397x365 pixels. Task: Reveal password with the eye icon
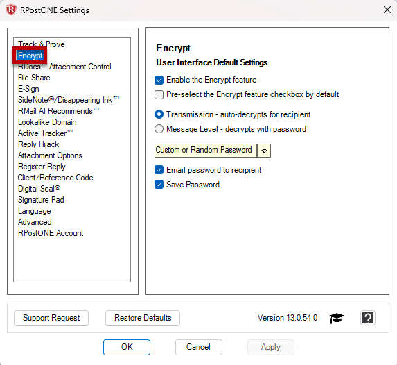click(x=264, y=151)
